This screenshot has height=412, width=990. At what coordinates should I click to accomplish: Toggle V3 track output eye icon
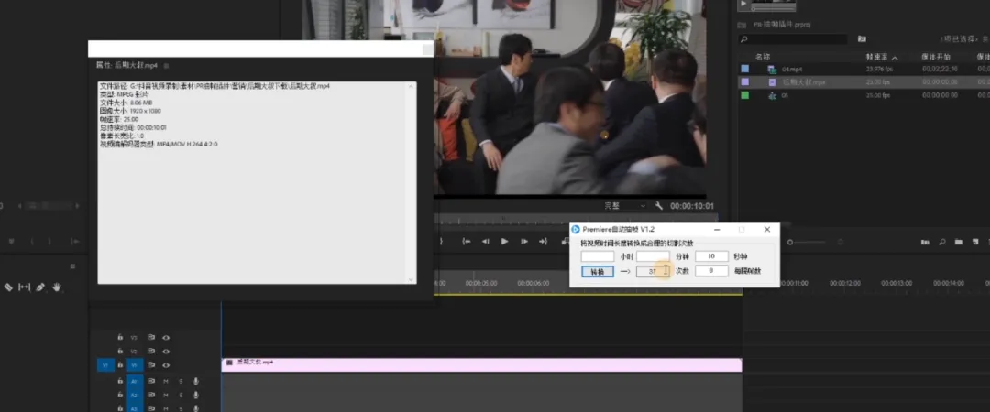[165, 338]
